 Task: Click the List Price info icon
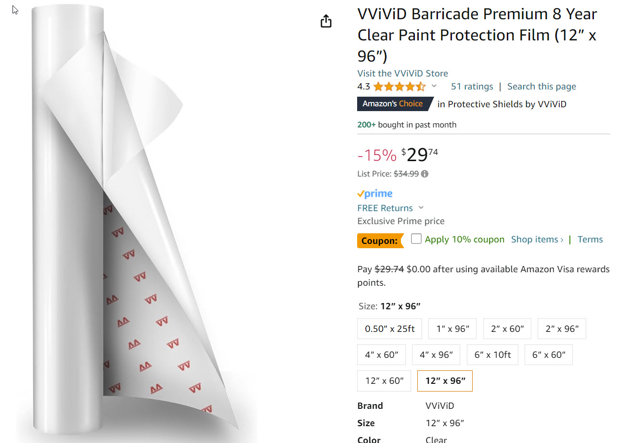[x=425, y=174]
